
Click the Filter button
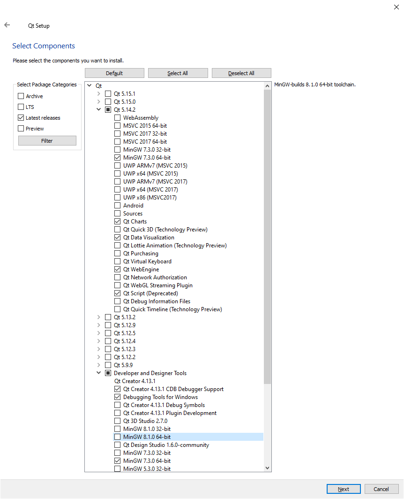tap(47, 141)
